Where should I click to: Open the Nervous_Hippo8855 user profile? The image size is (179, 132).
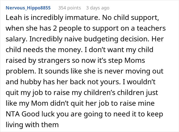click(28, 8)
